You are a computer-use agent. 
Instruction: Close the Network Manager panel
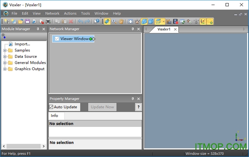139,29
